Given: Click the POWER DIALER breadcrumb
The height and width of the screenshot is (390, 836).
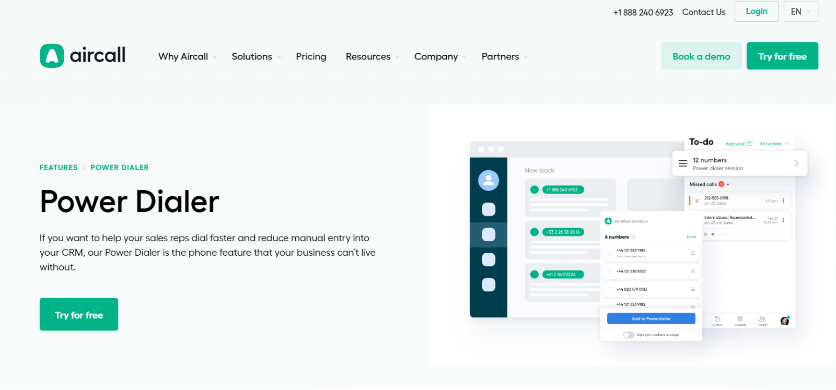Looking at the screenshot, I should coord(120,168).
